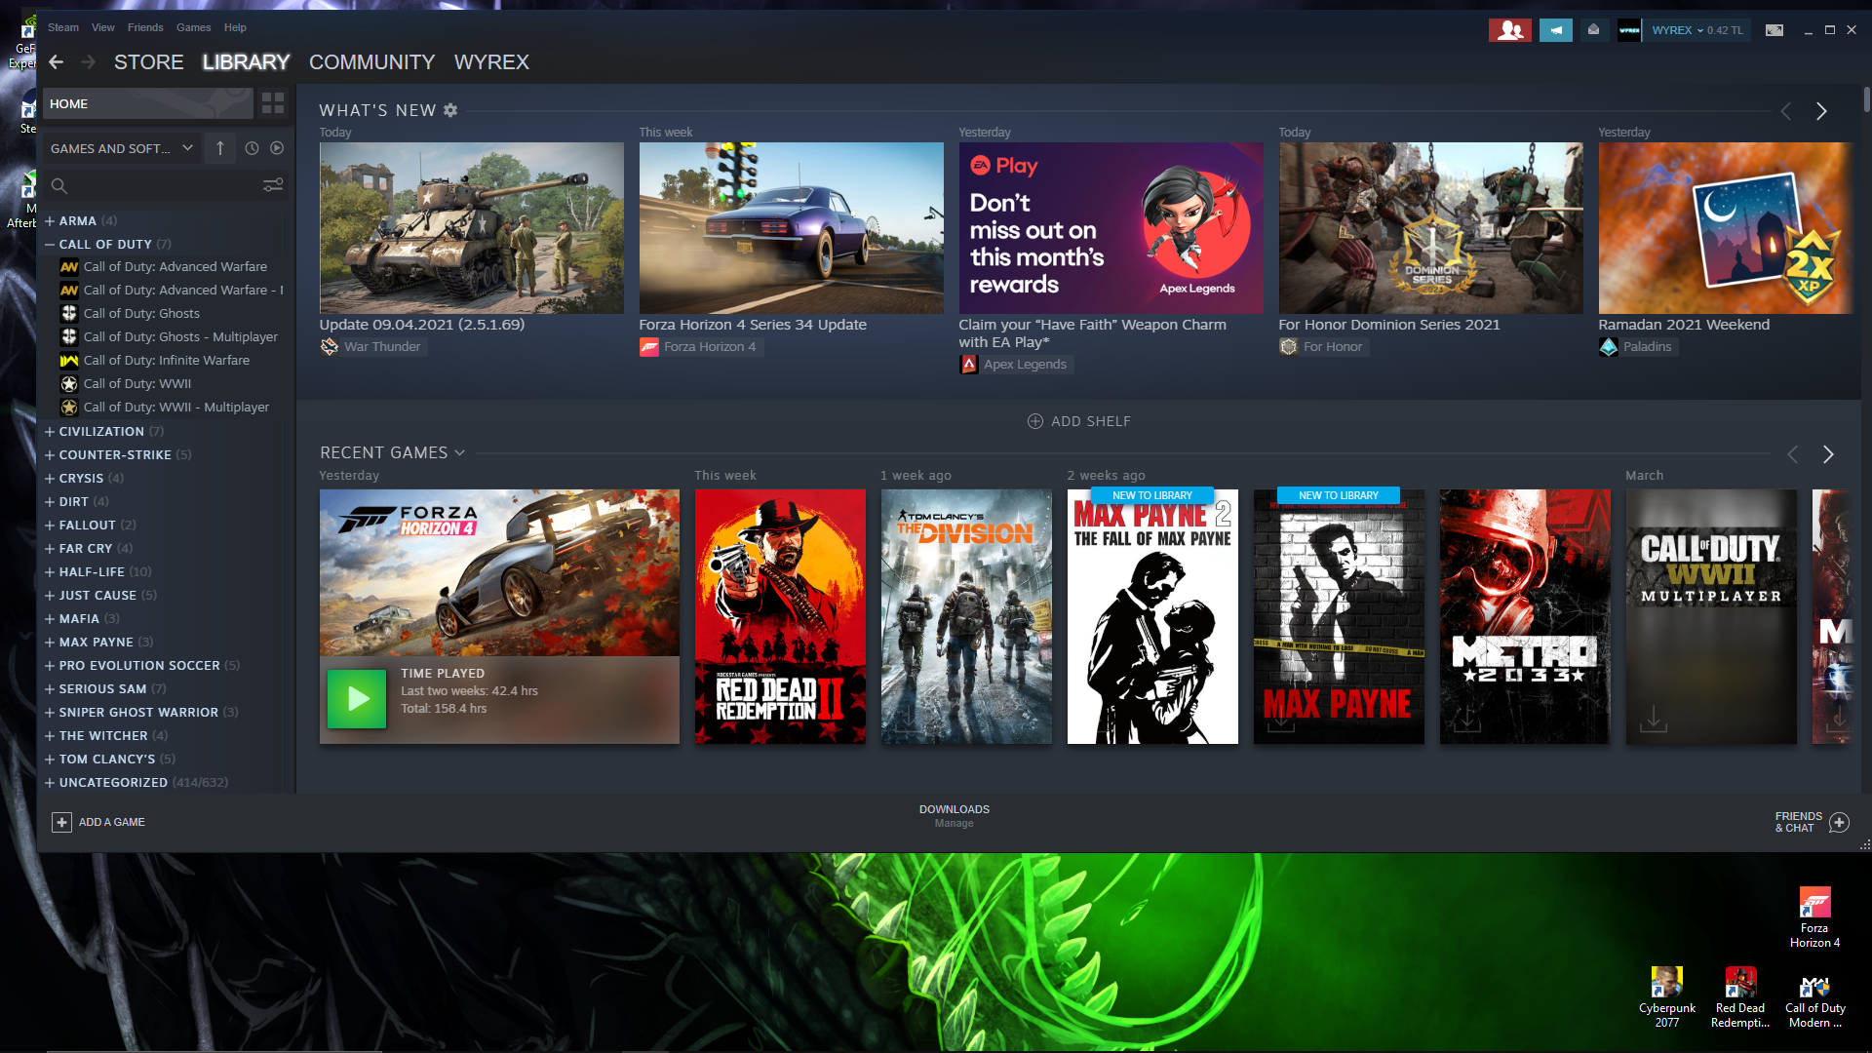
Task: Switch to the Community tab
Action: (371, 62)
